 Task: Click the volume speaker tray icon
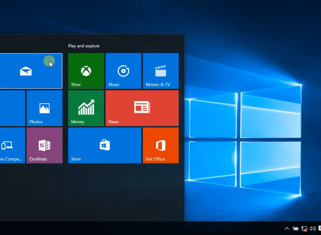tap(312, 229)
